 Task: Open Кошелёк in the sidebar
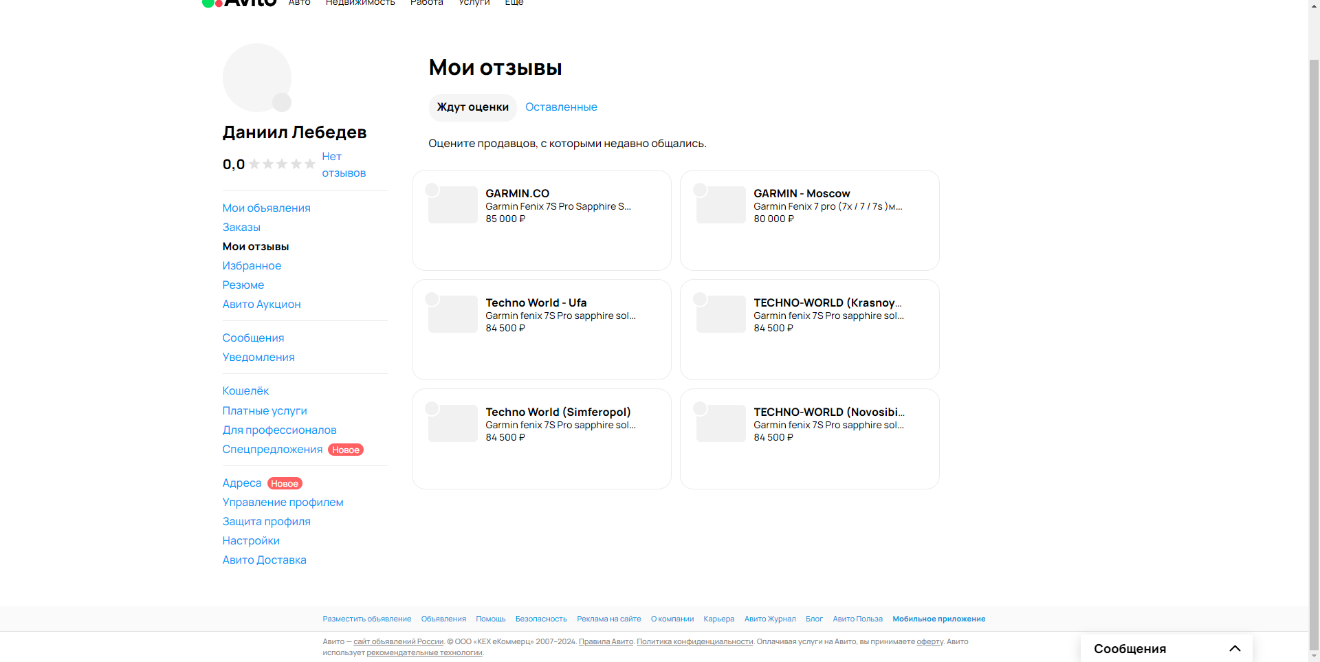point(245,391)
